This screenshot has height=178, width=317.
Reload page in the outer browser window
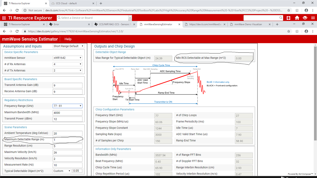[17, 10]
